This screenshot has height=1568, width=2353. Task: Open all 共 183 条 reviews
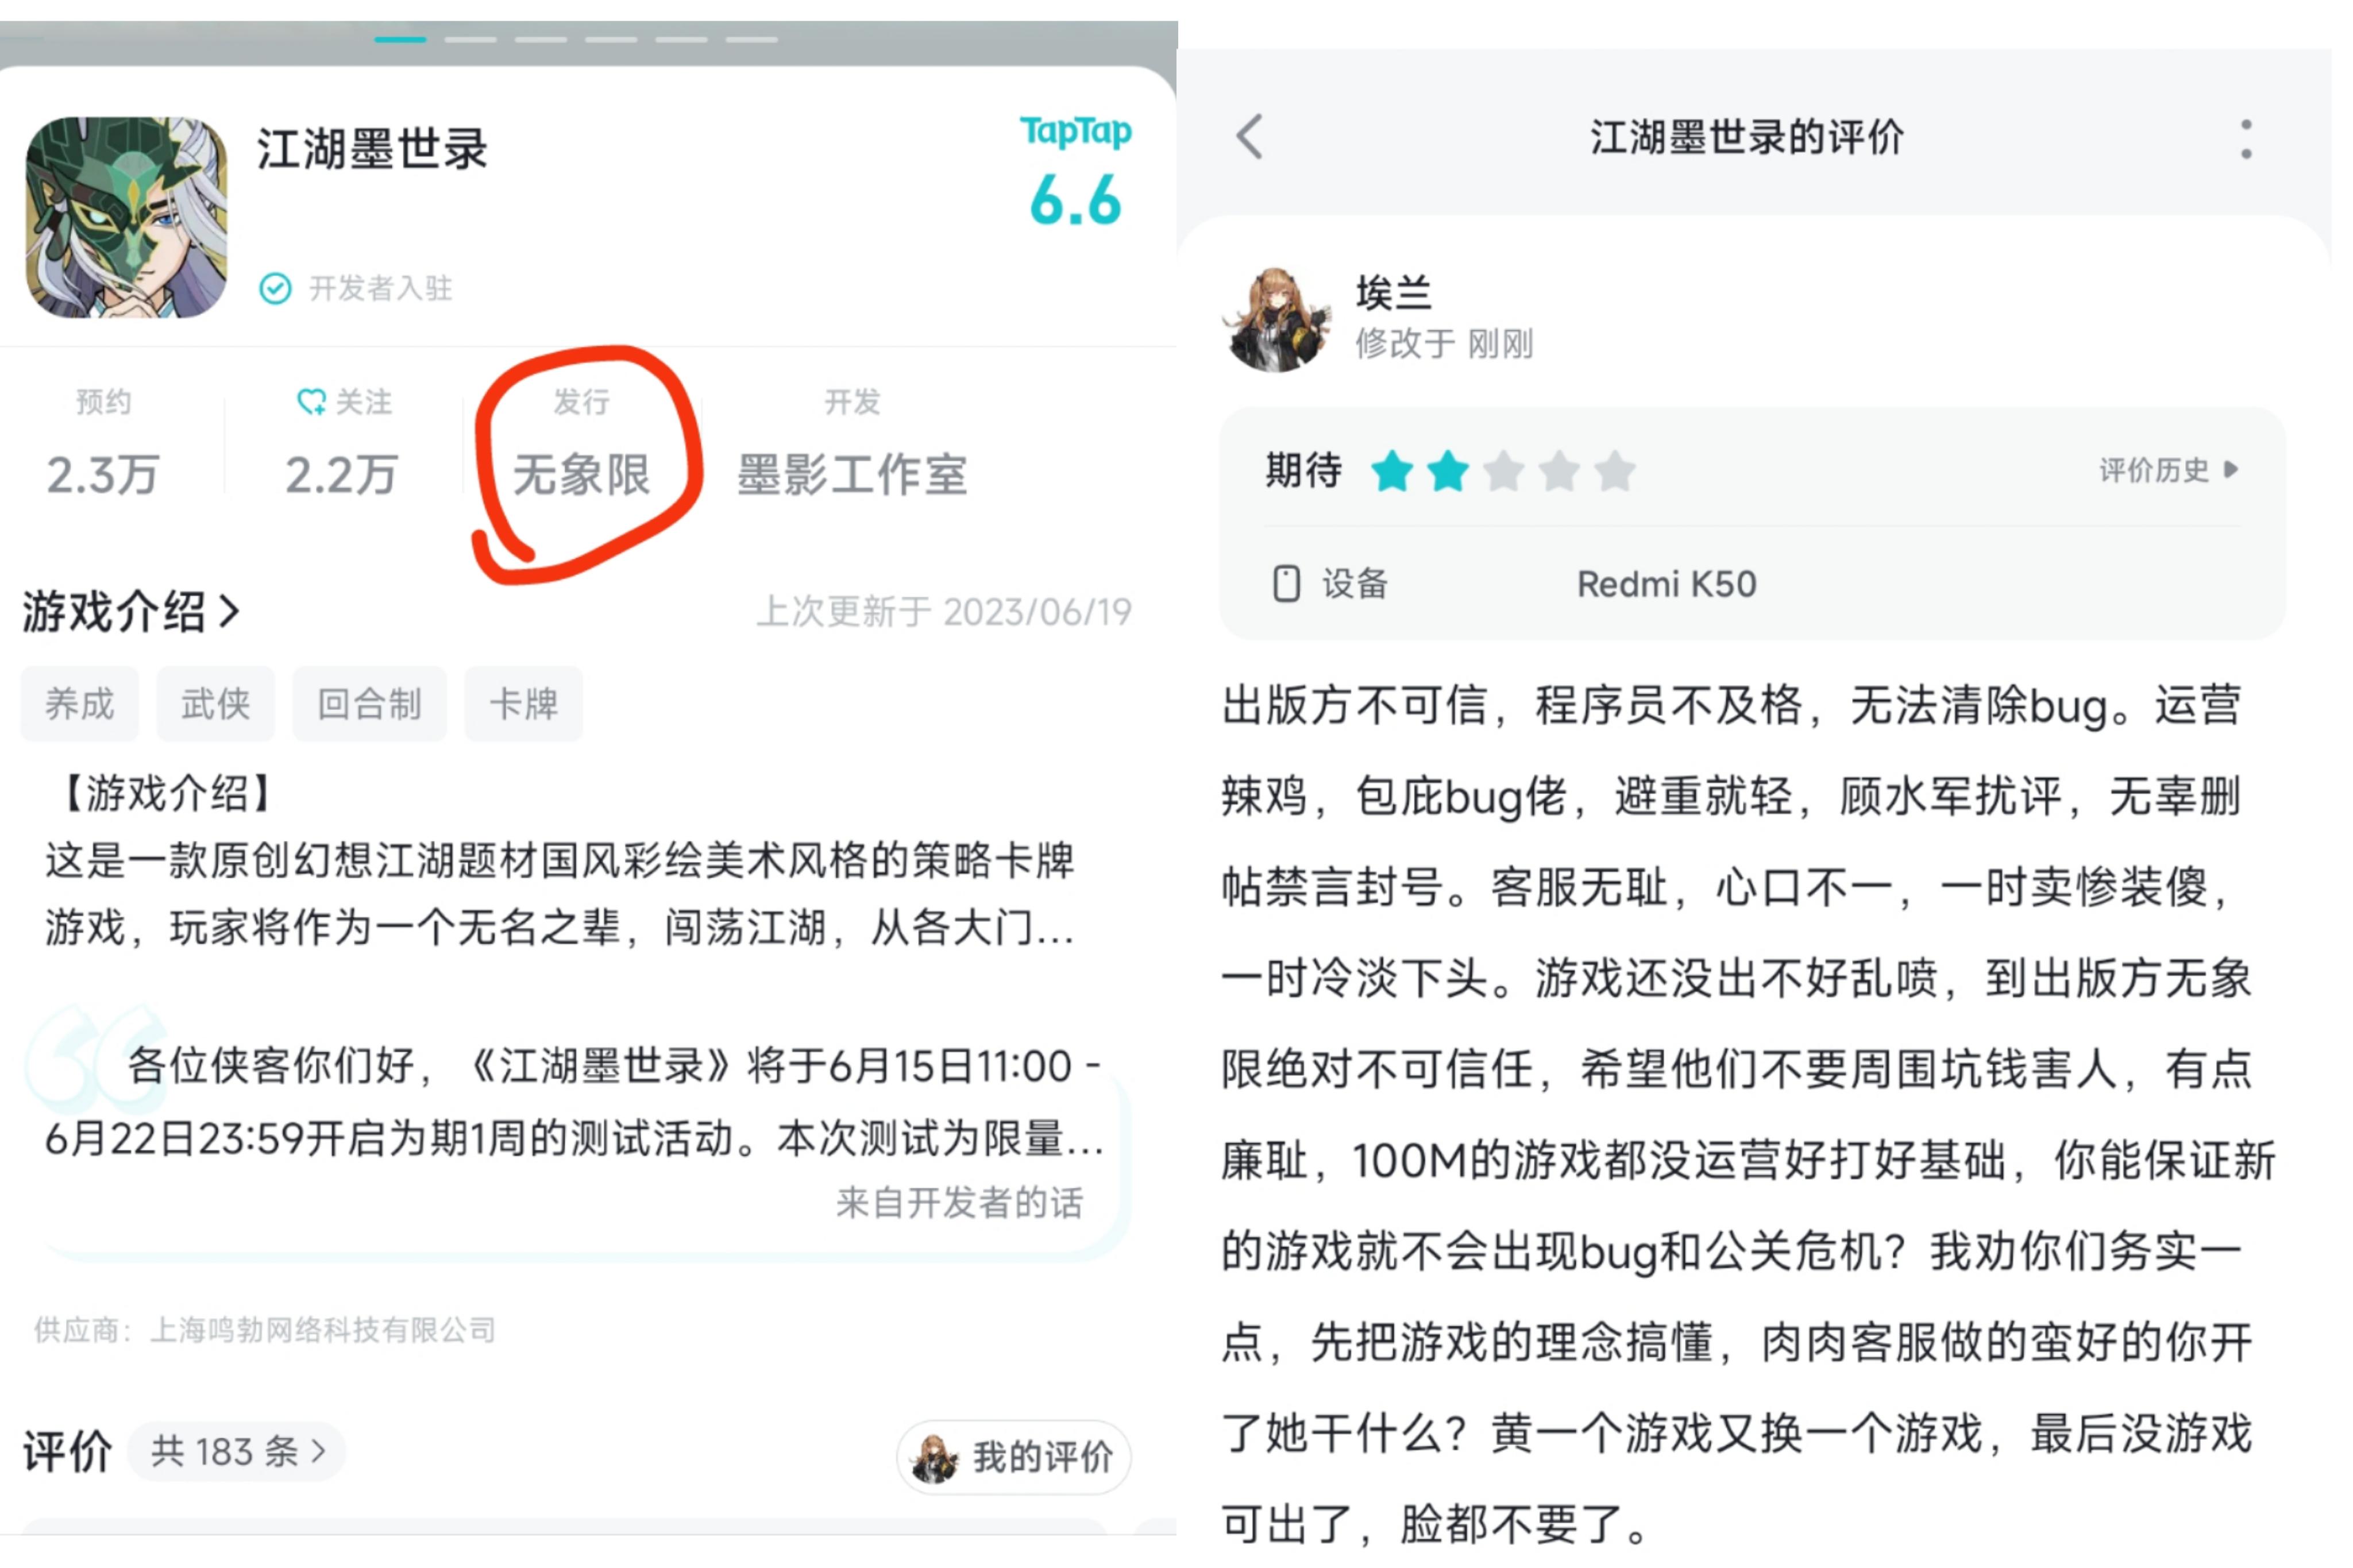237,1451
